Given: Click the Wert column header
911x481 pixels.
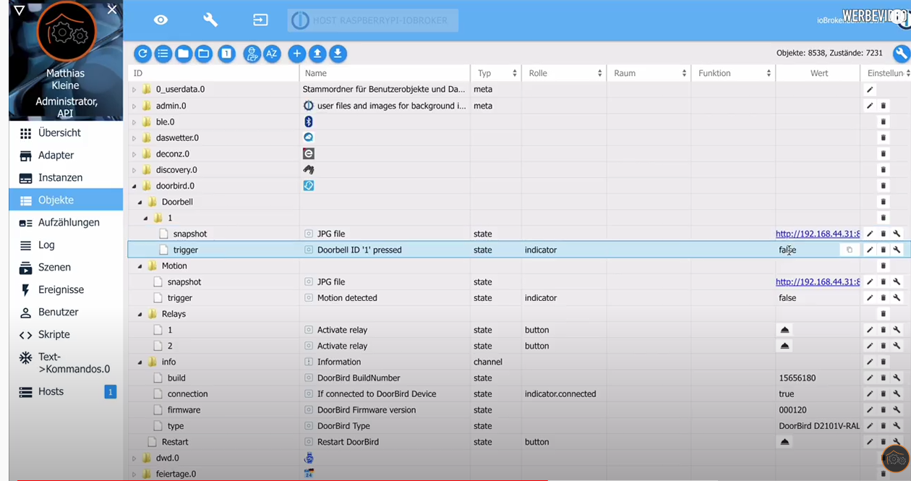Looking at the screenshot, I should coord(818,73).
